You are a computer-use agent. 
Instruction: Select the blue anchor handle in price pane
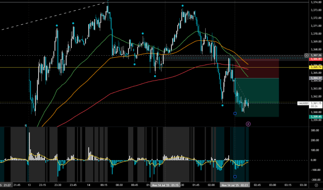pyautogui.click(x=235, y=114)
